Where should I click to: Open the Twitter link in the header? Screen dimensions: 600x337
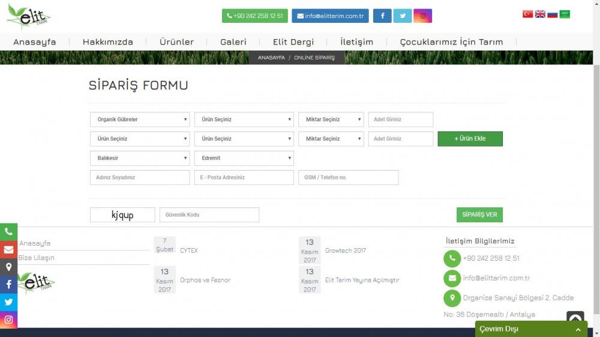pos(403,16)
